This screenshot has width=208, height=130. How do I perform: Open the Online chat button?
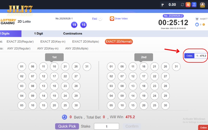tap(203, 127)
